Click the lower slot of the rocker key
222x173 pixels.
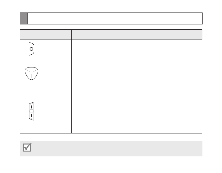pyautogui.click(x=31, y=115)
